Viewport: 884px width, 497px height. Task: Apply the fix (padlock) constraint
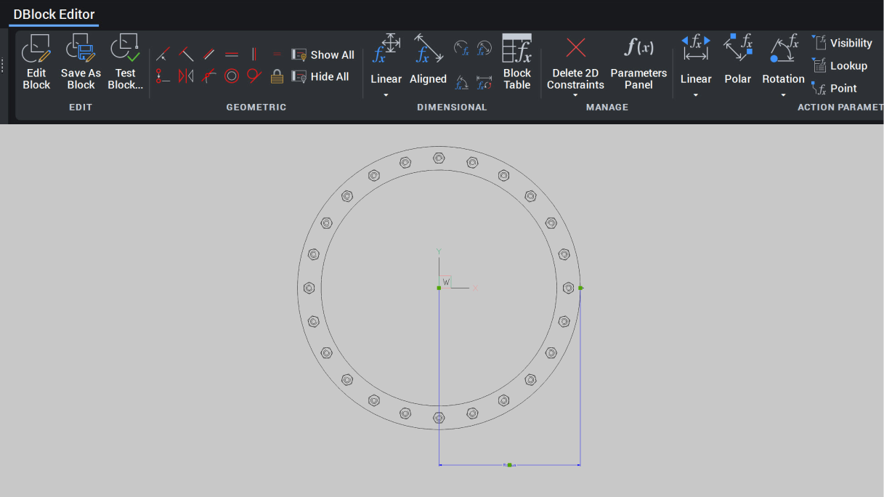point(277,76)
